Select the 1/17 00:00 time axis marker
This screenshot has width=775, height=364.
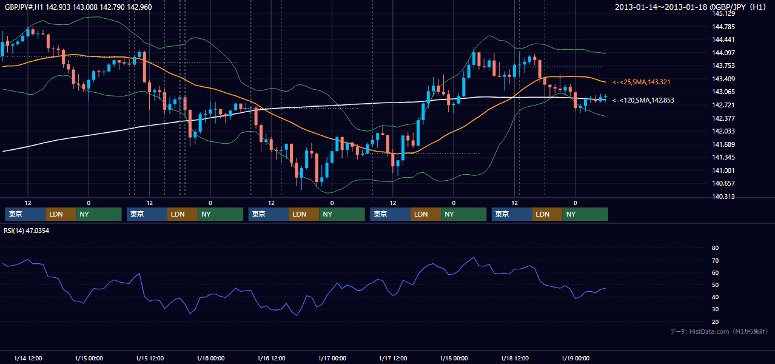pyautogui.click(x=332, y=358)
